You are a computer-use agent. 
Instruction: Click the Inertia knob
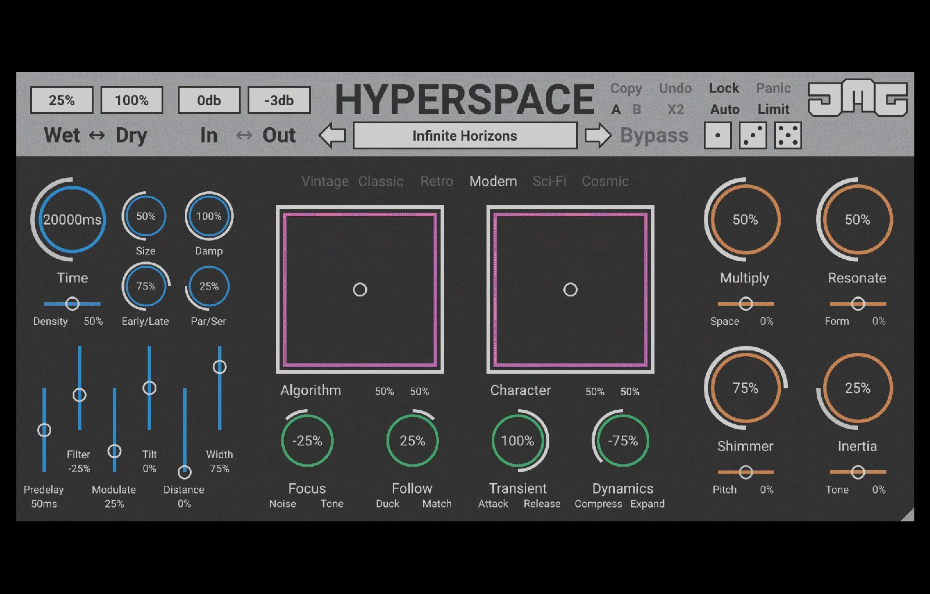click(x=857, y=388)
